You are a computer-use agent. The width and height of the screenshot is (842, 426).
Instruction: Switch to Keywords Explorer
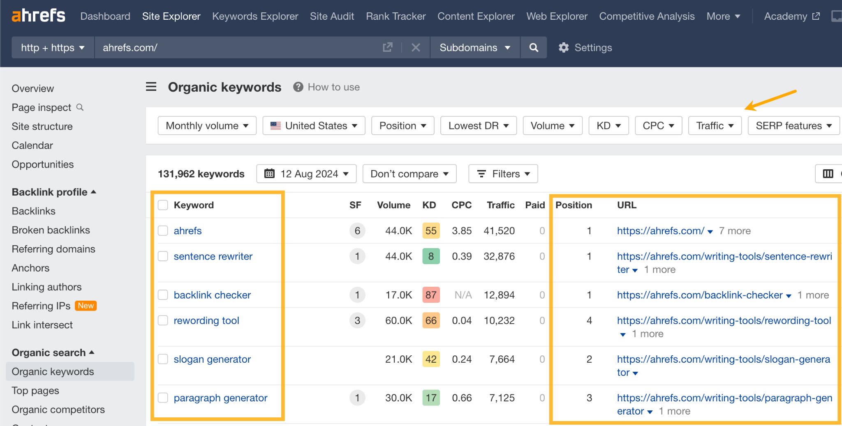tap(255, 16)
